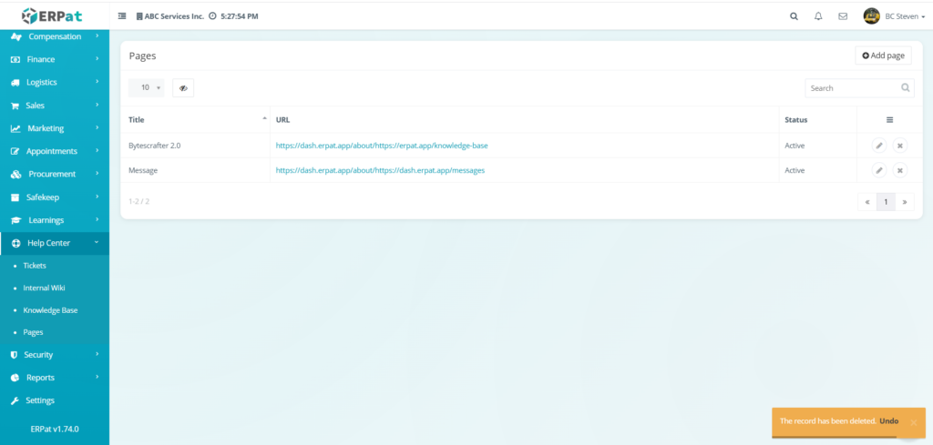Click the pages Search input field

(x=852, y=88)
